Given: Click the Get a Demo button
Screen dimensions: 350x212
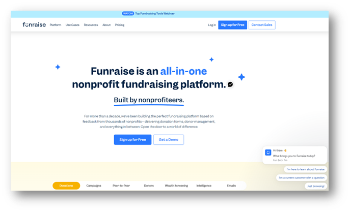Looking at the screenshot, I should point(169,140).
